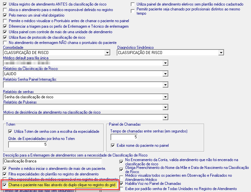This screenshot has width=251, height=192.
Task: Uncheck 'Obriga Preenchimento do Nome da Mãe' checkbox
Action: point(121,170)
